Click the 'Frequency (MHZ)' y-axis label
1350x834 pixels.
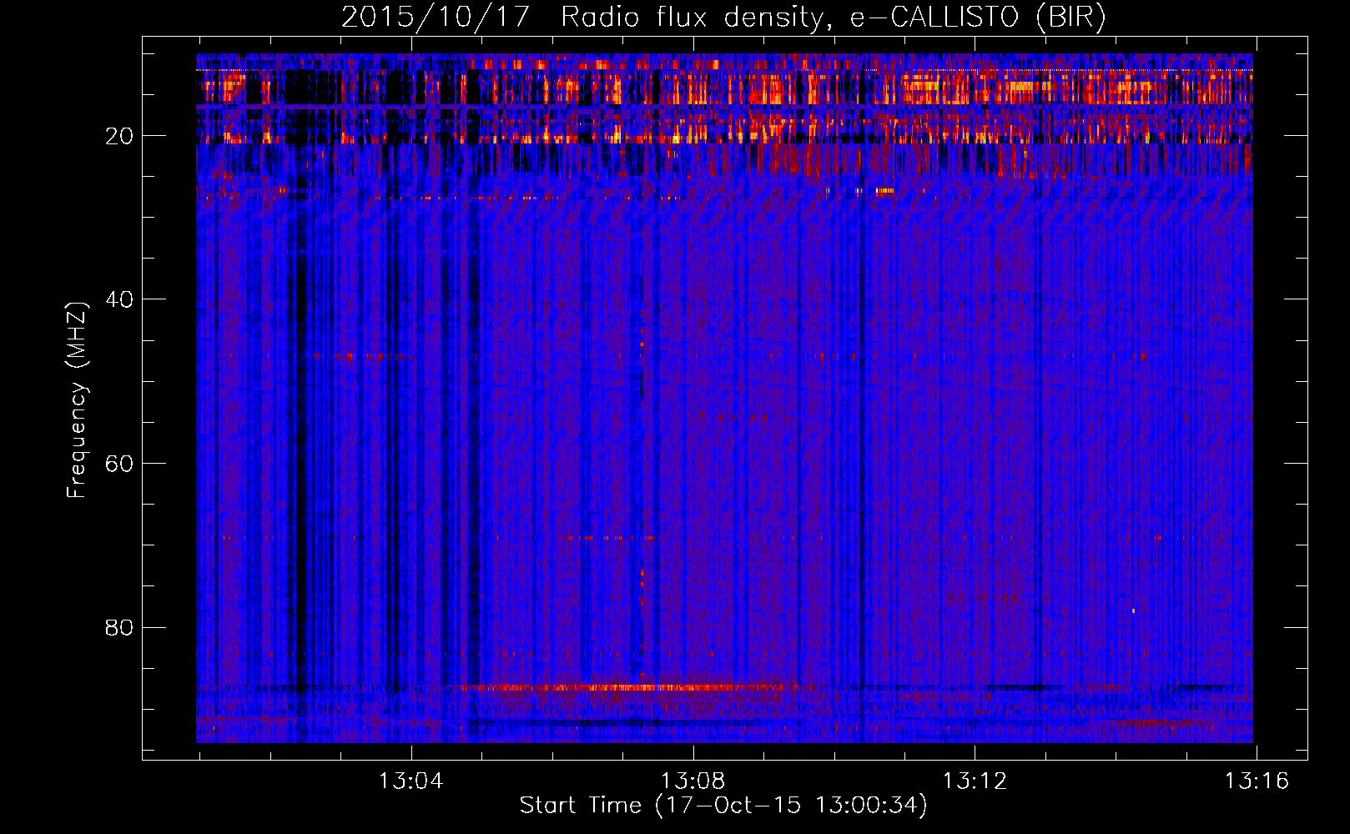[x=76, y=400]
